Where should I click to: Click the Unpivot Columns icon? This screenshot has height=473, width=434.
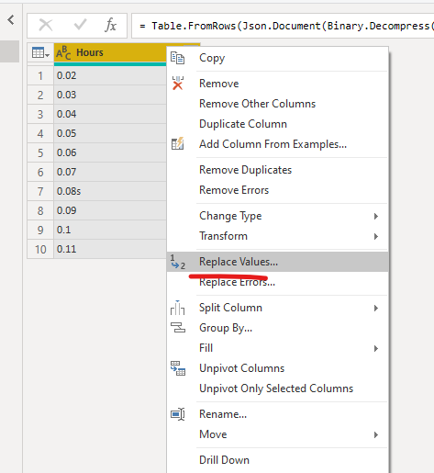pyautogui.click(x=178, y=368)
